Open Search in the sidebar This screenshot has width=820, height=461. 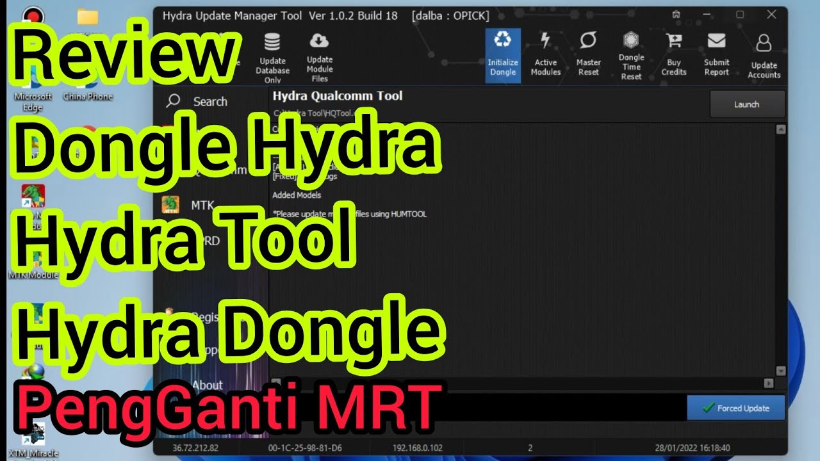(x=210, y=102)
